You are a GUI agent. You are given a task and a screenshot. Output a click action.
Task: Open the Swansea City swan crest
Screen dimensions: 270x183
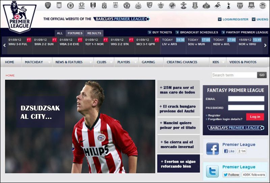click(x=217, y=5)
